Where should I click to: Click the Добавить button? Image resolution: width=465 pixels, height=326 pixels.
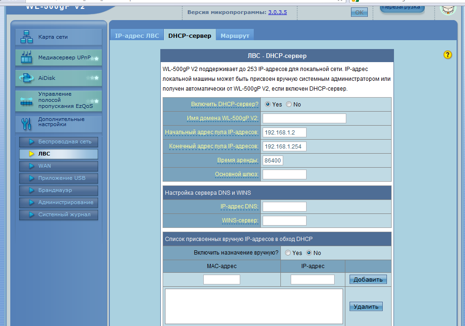(x=368, y=279)
